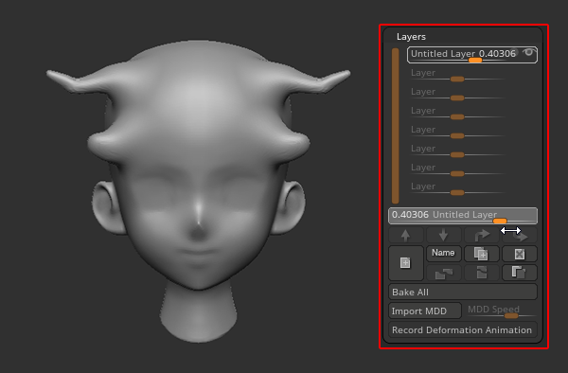Collapse the Layers panel header
Screen dimensions: 568x373
tap(411, 37)
